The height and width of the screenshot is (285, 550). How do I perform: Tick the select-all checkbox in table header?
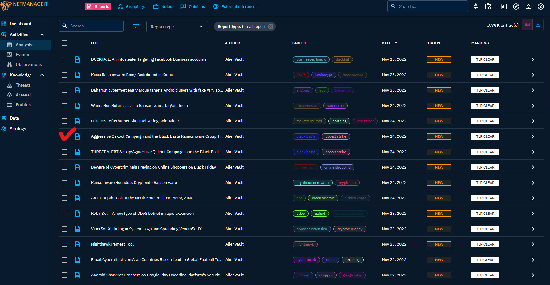pyautogui.click(x=64, y=43)
